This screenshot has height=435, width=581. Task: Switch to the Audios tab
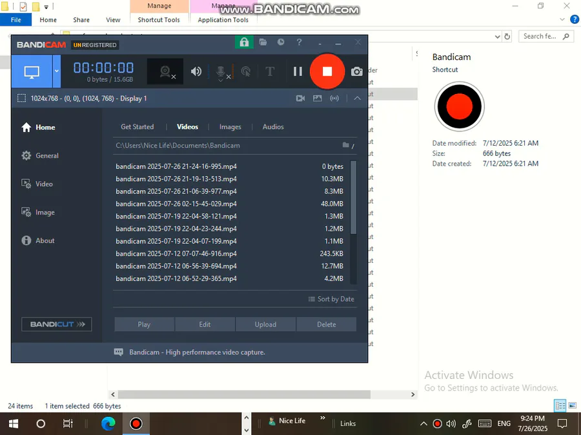273,127
